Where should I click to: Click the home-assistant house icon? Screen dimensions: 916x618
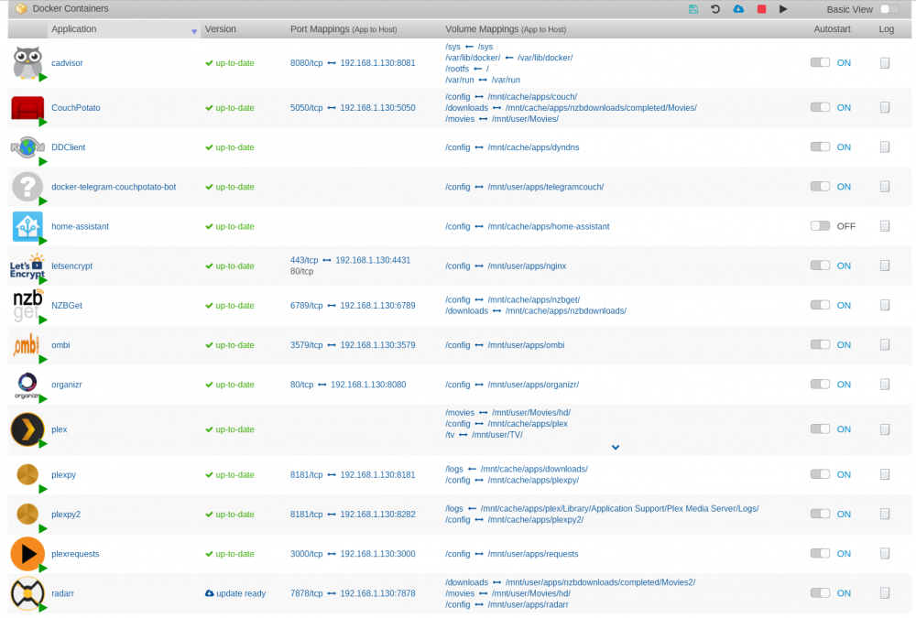[27, 227]
